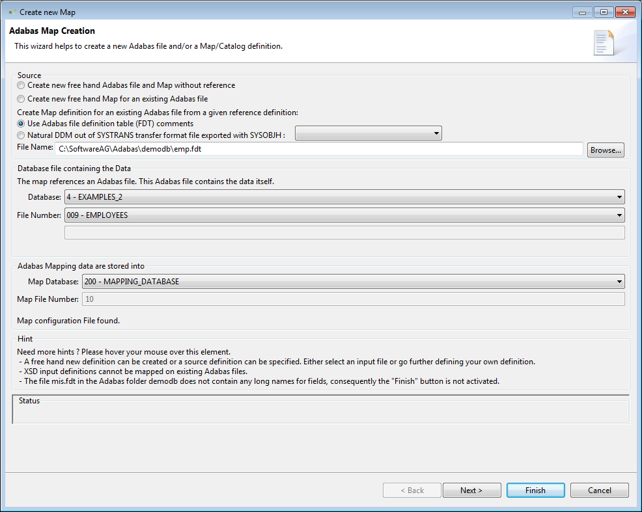Open File Number dropdown showing 009 - EMPLOYEES
The width and height of the screenshot is (642, 512).
344,215
